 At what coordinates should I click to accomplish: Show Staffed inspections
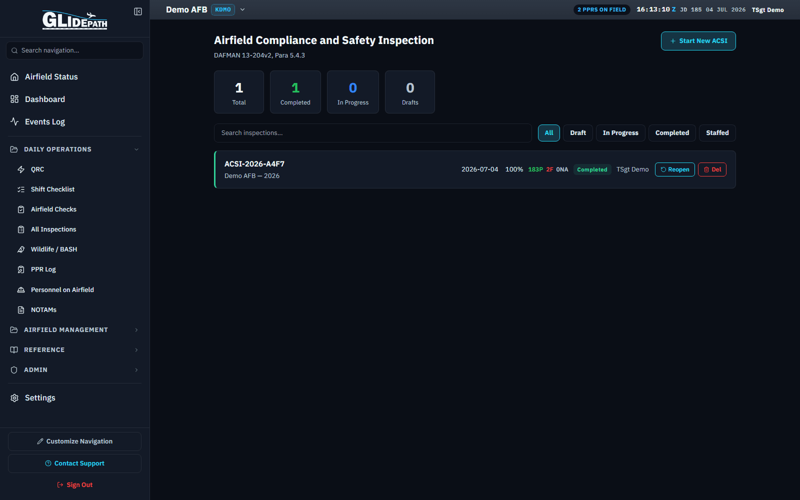(x=717, y=133)
